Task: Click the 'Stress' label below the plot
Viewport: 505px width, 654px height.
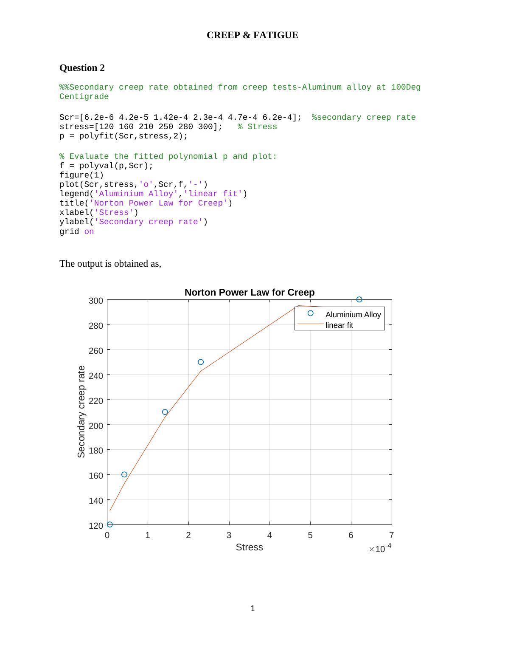Action: [249, 547]
